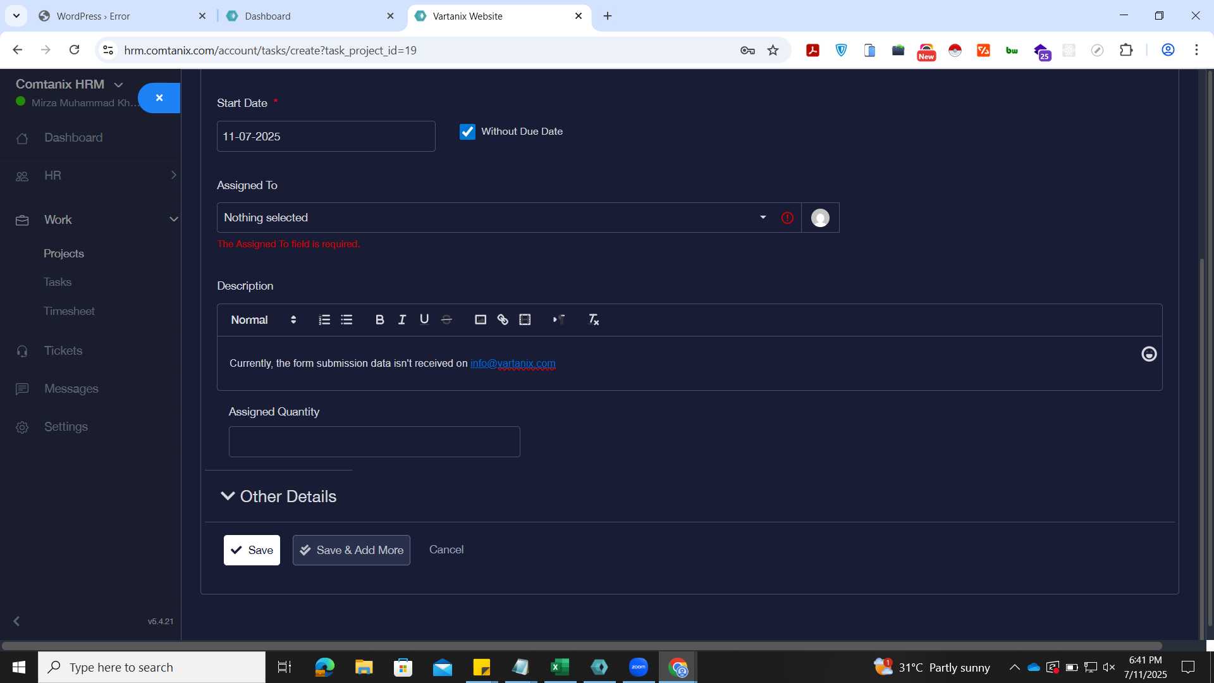Click the horizontal page scrollbar

pyautogui.click(x=582, y=646)
